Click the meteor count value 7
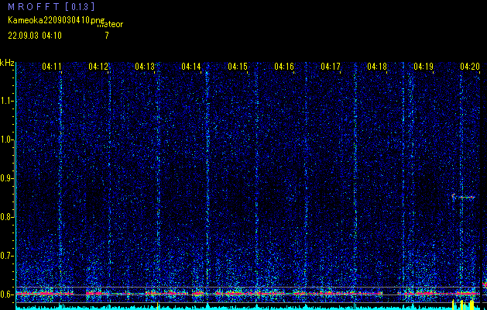487x310 pixels. (x=107, y=36)
